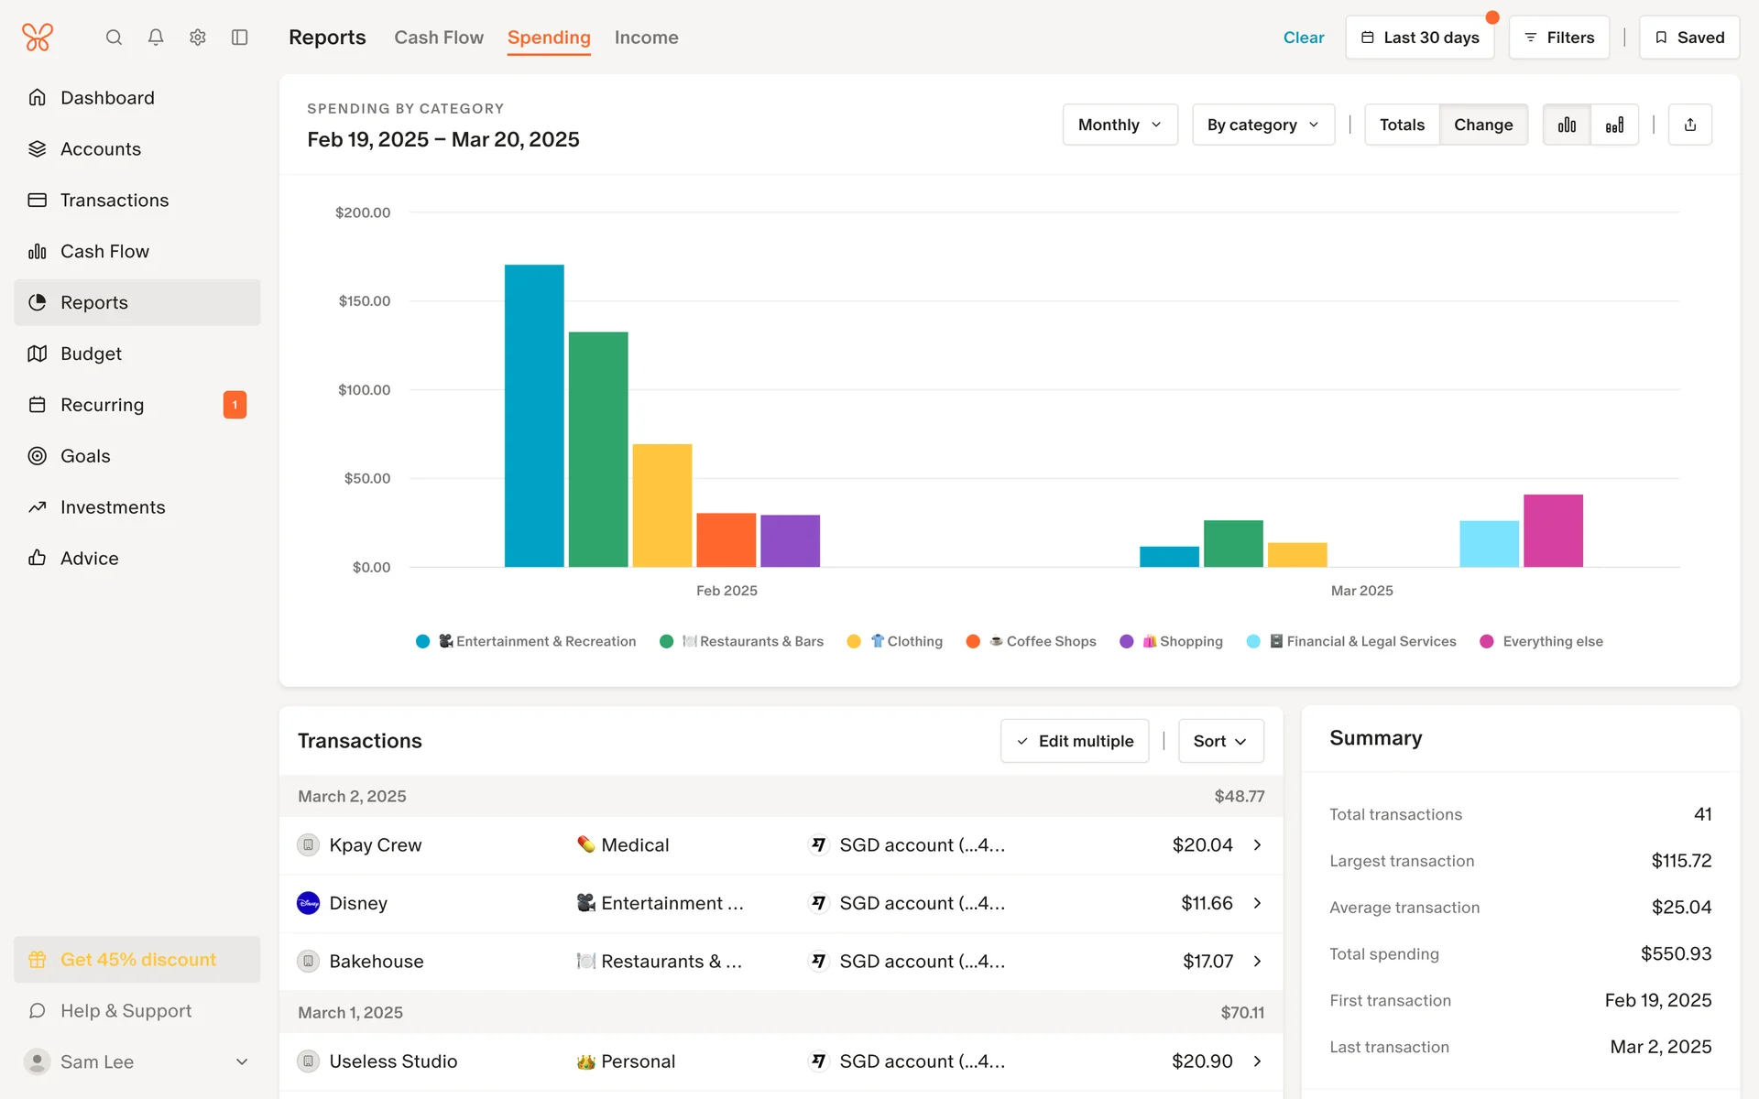
Task: Select the stacked bar chart icon
Action: click(1614, 125)
